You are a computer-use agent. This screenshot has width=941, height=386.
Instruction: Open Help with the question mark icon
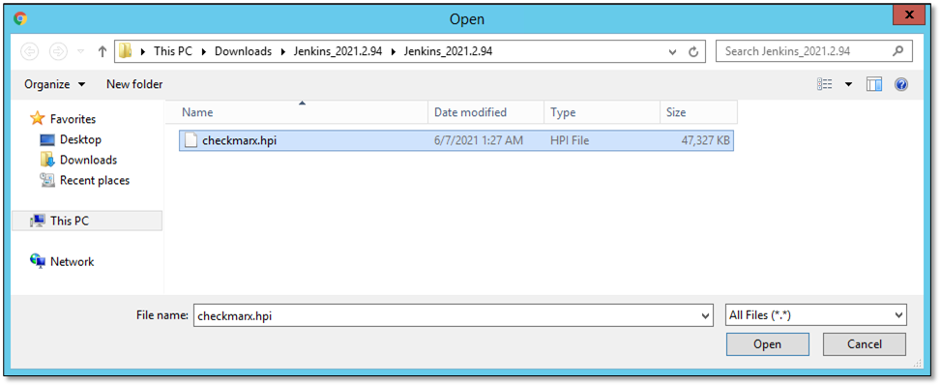pyautogui.click(x=900, y=84)
